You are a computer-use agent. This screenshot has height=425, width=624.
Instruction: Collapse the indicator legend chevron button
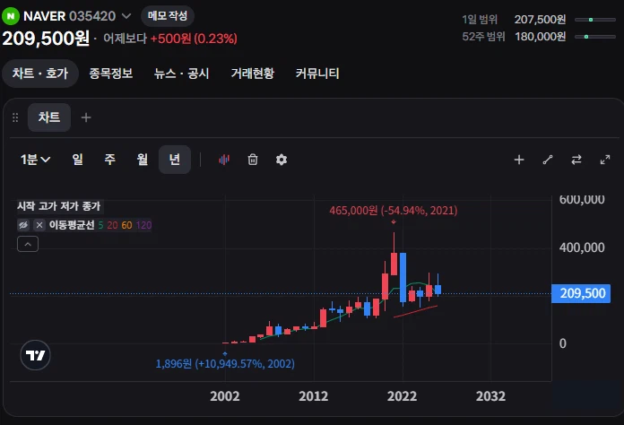click(28, 244)
